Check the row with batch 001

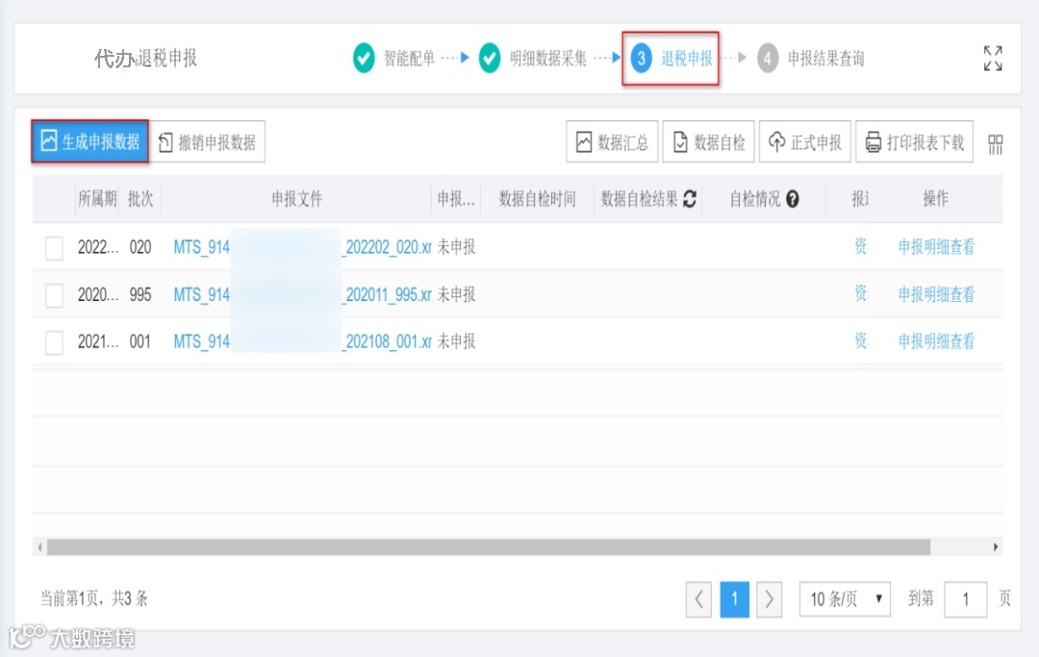click(54, 342)
